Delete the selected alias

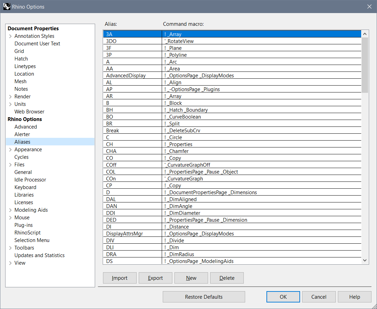227,278
